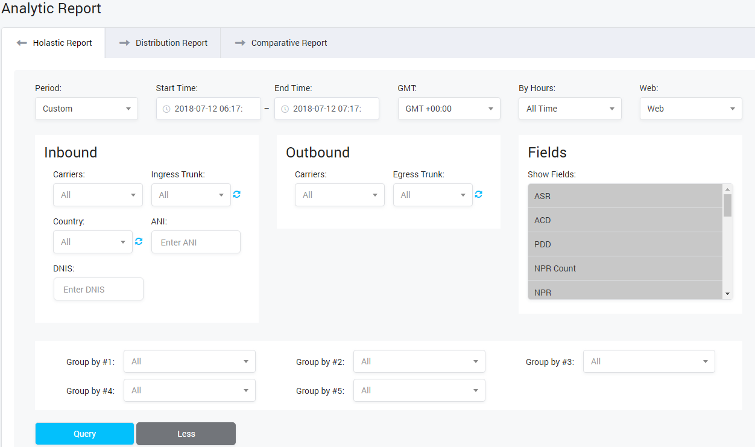Screen dimensions: 755x447
Task: Deselect the PDD field in Show Fields
Action: [x=625, y=244]
